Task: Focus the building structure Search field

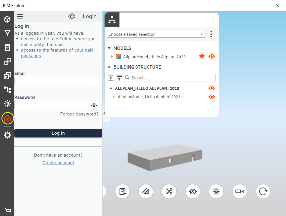Action: point(170,78)
